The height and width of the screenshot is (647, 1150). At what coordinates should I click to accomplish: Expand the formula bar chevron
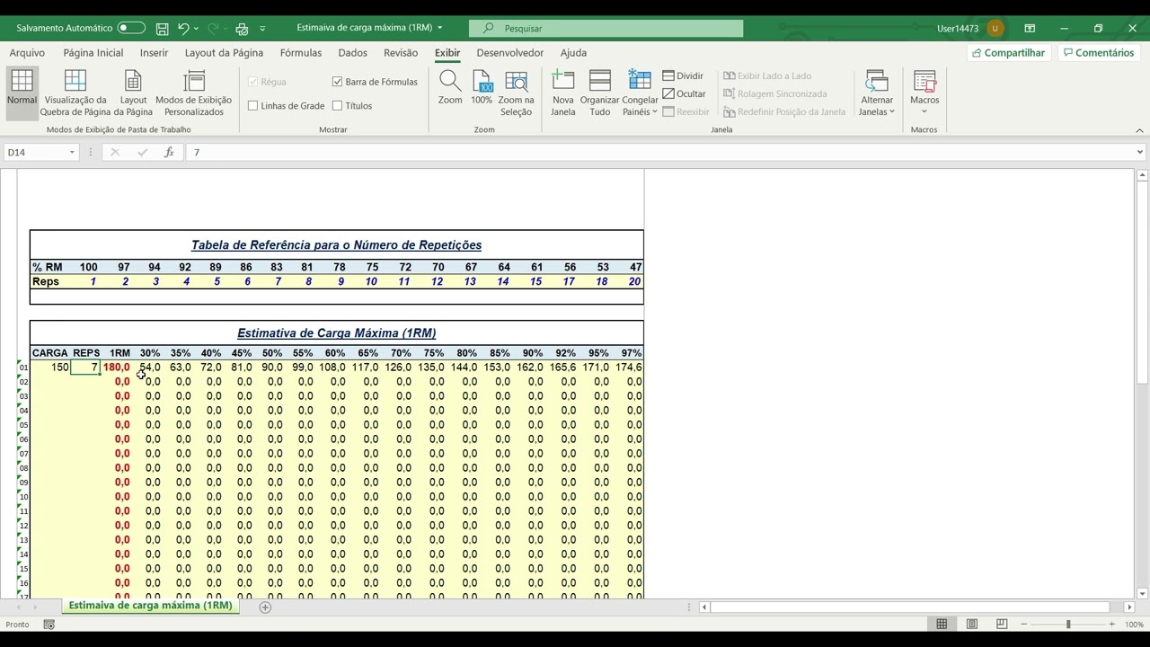point(1140,153)
